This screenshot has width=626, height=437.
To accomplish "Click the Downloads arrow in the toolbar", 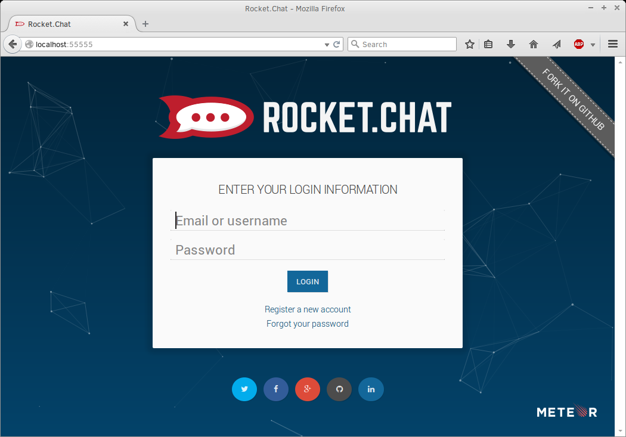I will point(511,44).
